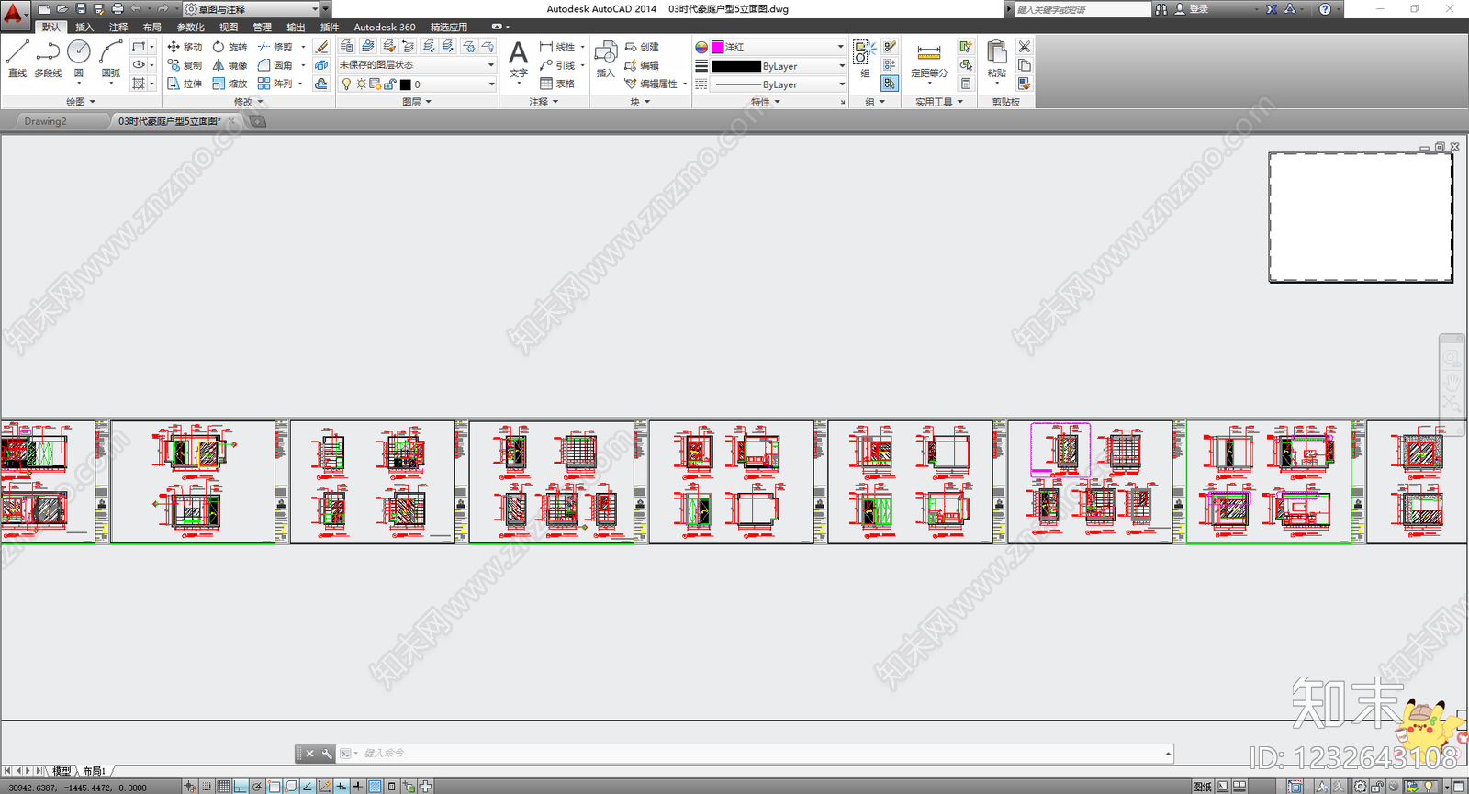Toggle Polar tracking in the status bar
This screenshot has width=1469, height=794.
click(x=257, y=787)
